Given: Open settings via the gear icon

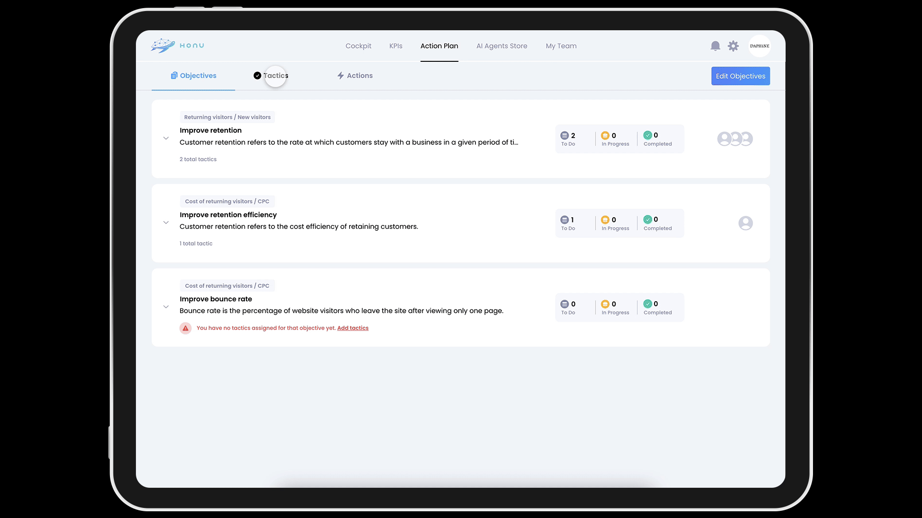Looking at the screenshot, I should 733,46.
